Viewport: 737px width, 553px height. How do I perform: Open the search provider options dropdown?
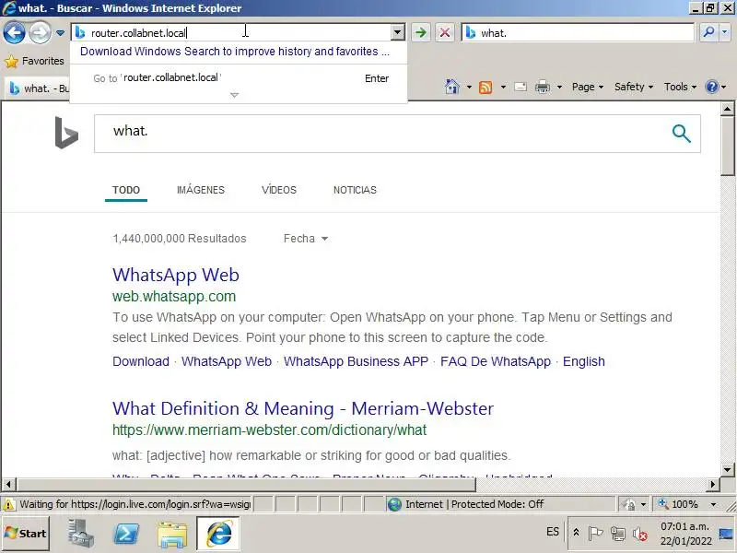(x=725, y=32)
